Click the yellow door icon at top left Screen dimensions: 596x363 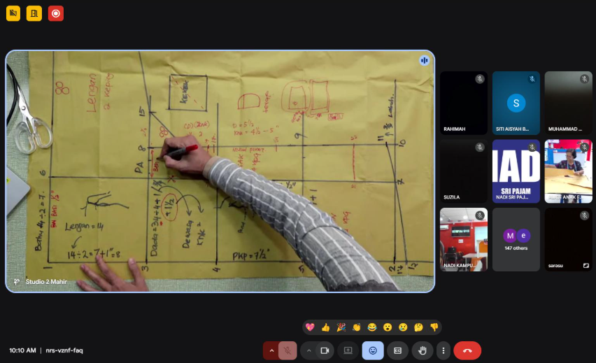pyautogui.click(x=34, y=13)
